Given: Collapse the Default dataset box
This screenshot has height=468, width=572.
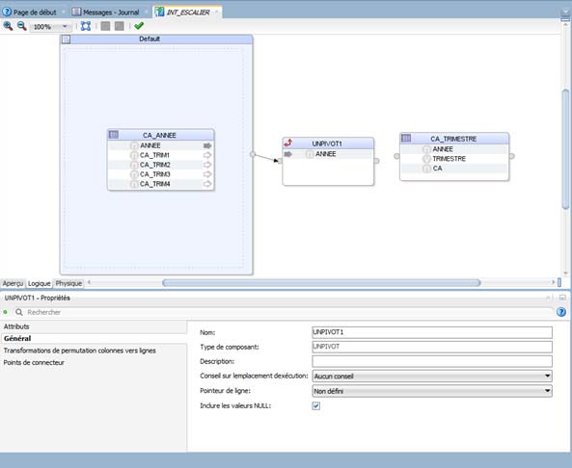Looking at the screenshot, I should point(66,39).
